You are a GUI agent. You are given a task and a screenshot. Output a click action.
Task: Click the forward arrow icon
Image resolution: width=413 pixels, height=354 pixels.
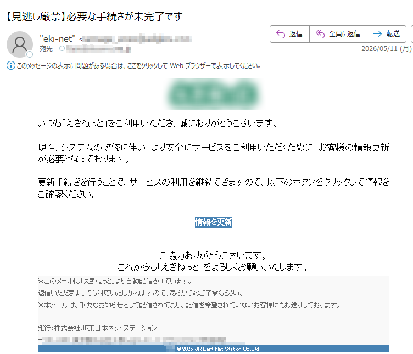(377, 33)
